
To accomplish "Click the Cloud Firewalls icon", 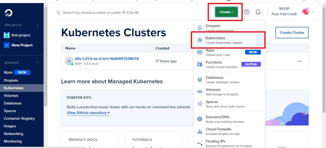I will (x=200, y=131).
